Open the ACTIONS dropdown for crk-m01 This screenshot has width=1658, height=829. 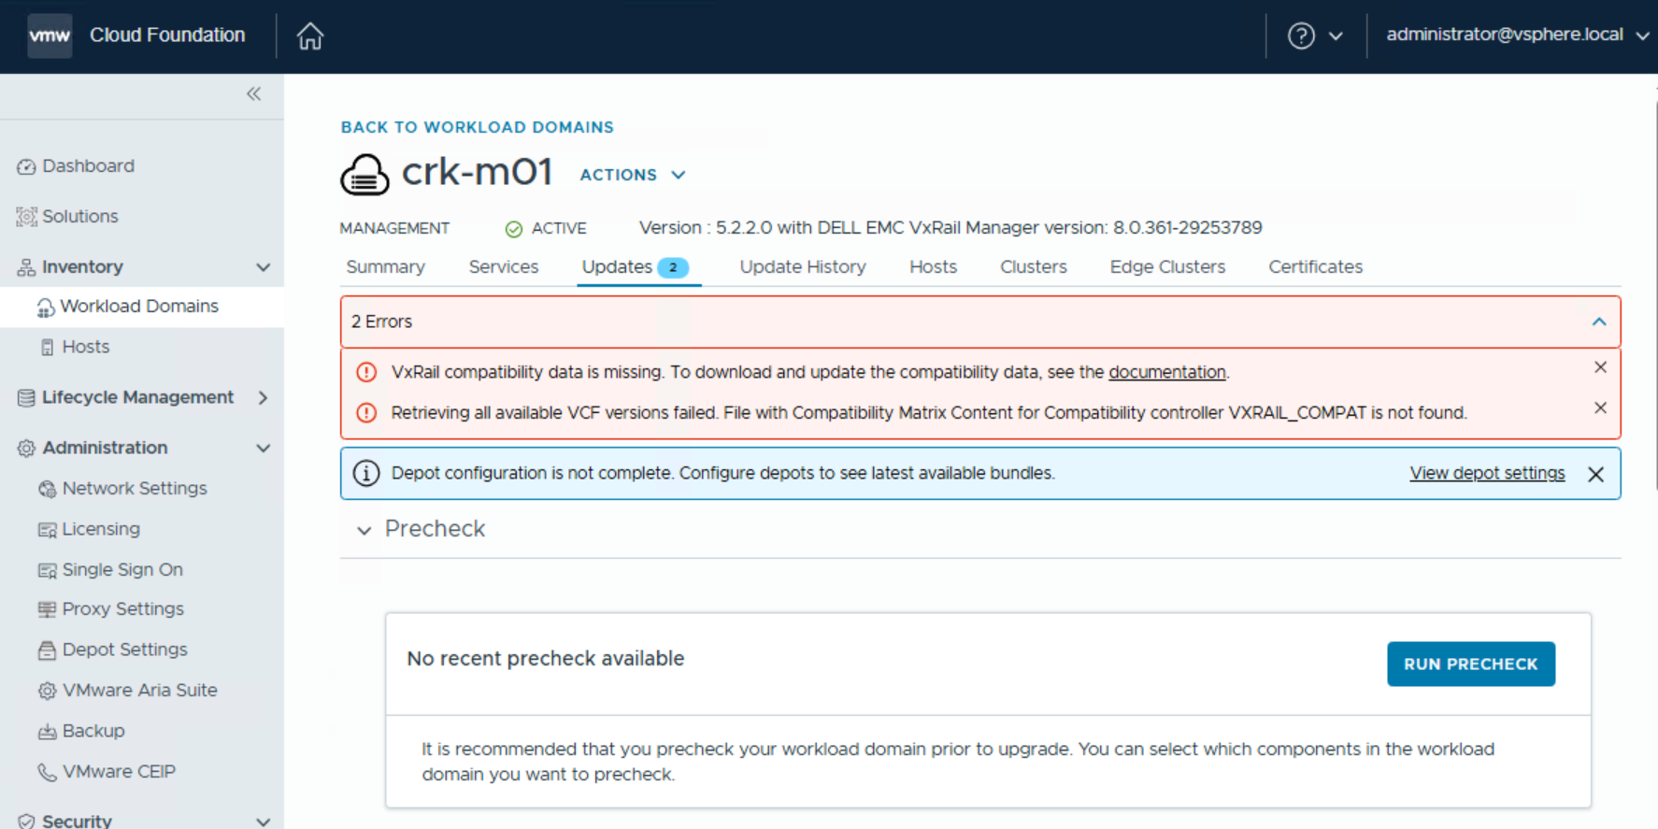pyautogui.click(x=633, y=175)
